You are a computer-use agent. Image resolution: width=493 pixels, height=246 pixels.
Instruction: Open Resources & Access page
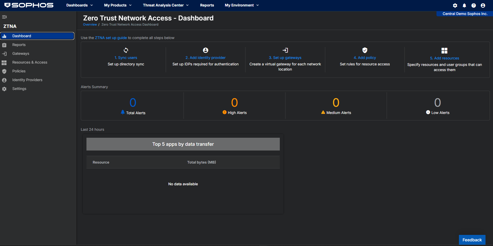tap(30, 62)
